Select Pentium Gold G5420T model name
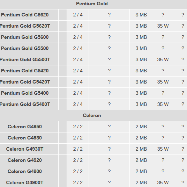This screenshot has width=187, height=187. [25, 82]
